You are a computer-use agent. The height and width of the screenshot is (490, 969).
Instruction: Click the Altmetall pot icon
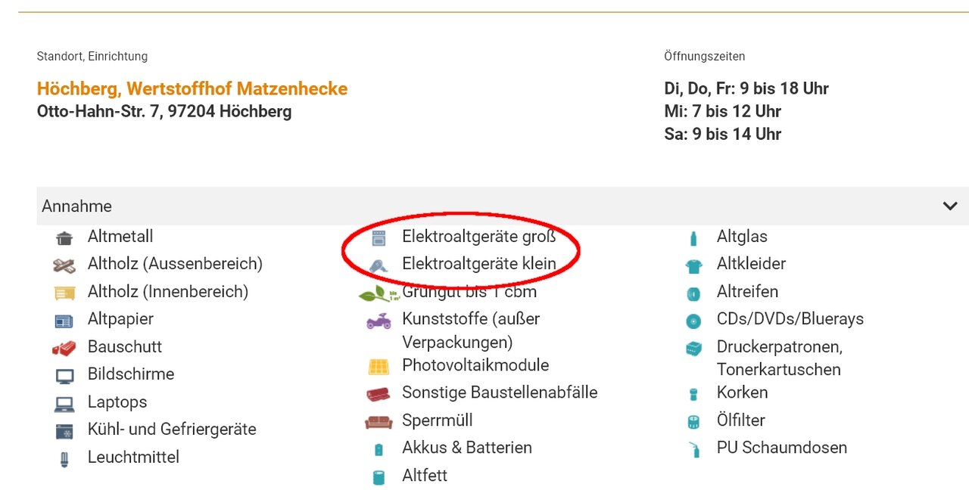click(64, 238)
